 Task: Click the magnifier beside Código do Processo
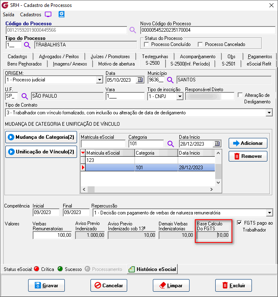[132, 30]
